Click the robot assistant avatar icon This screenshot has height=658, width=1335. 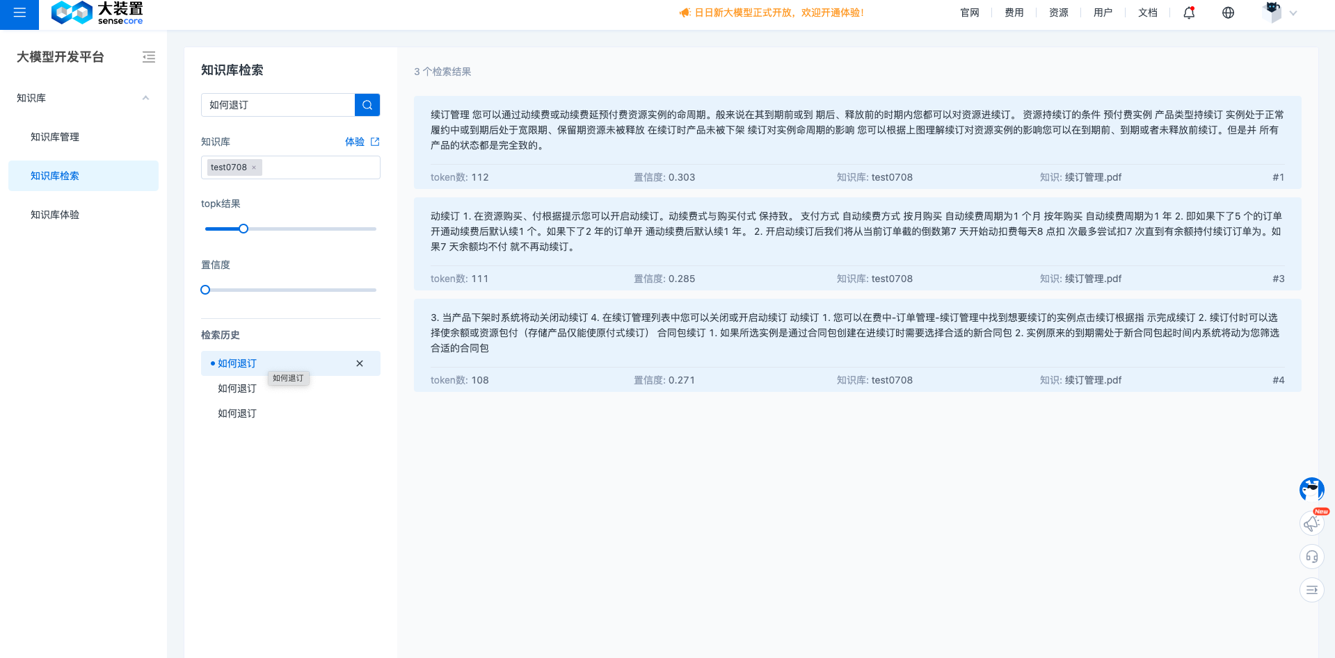pos(1311,489)
